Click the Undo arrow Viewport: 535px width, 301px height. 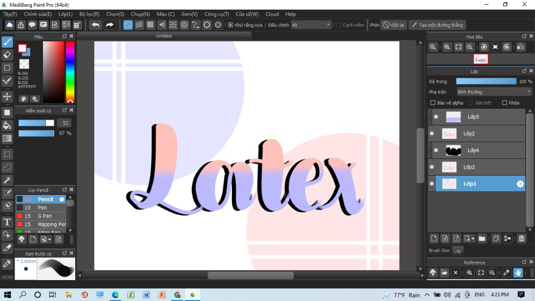click(x=96, y=25)
